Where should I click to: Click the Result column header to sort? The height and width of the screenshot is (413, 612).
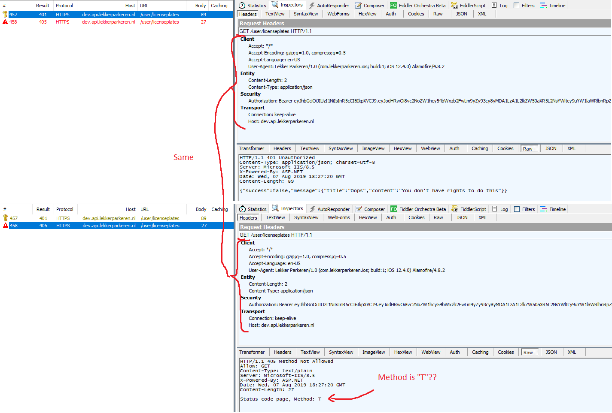pyautogui.click(x=43, y=5)
